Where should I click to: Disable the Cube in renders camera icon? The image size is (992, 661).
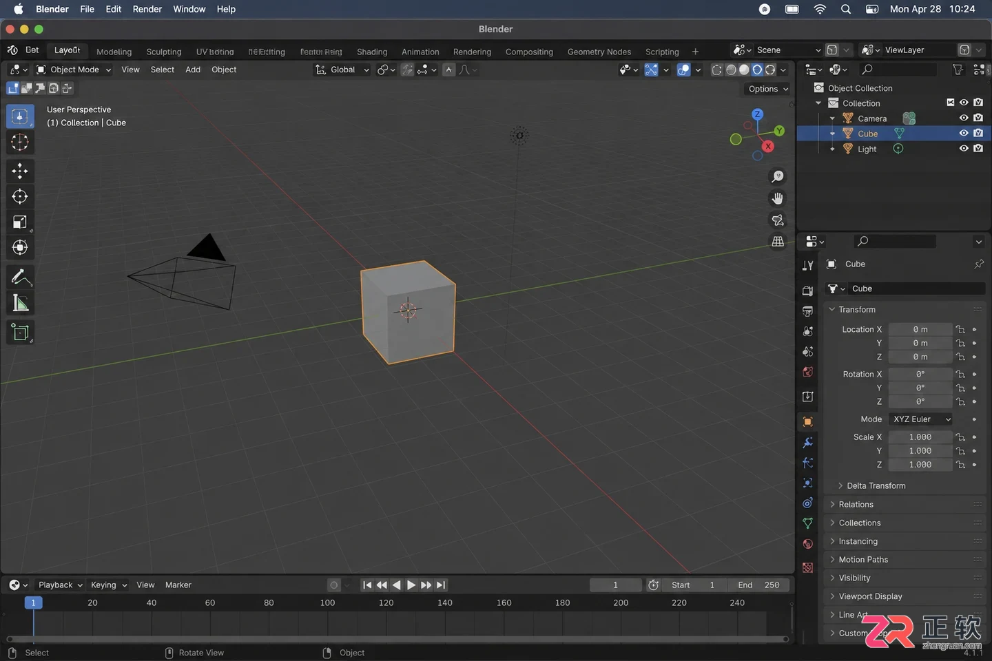pyautogui.click(x=978, y=133)
